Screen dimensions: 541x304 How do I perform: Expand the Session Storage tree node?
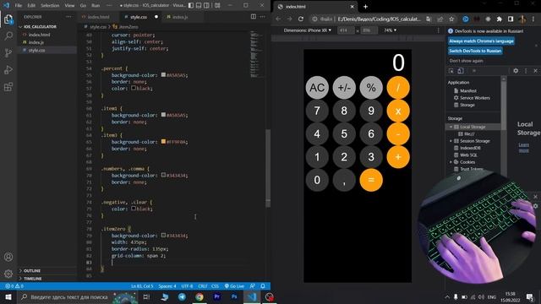[x=451, y=141]
